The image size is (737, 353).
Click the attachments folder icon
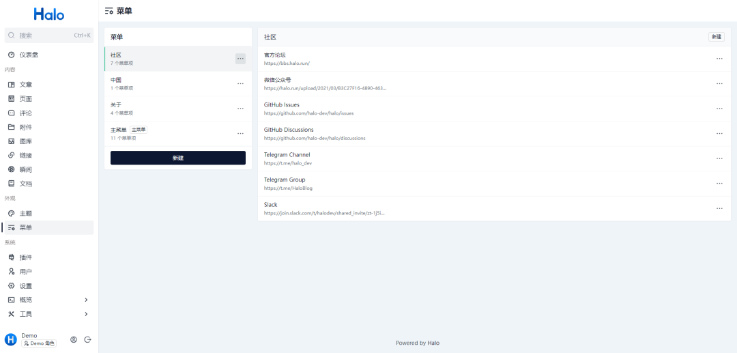pos(12,127)
